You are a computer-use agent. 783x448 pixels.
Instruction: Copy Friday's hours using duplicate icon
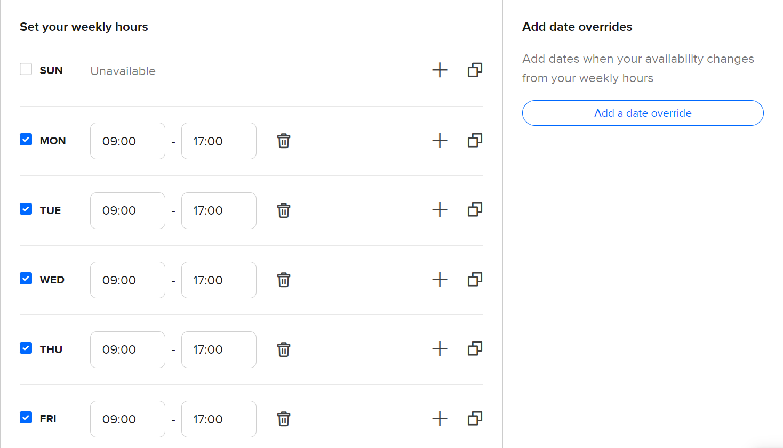[475, 419]
